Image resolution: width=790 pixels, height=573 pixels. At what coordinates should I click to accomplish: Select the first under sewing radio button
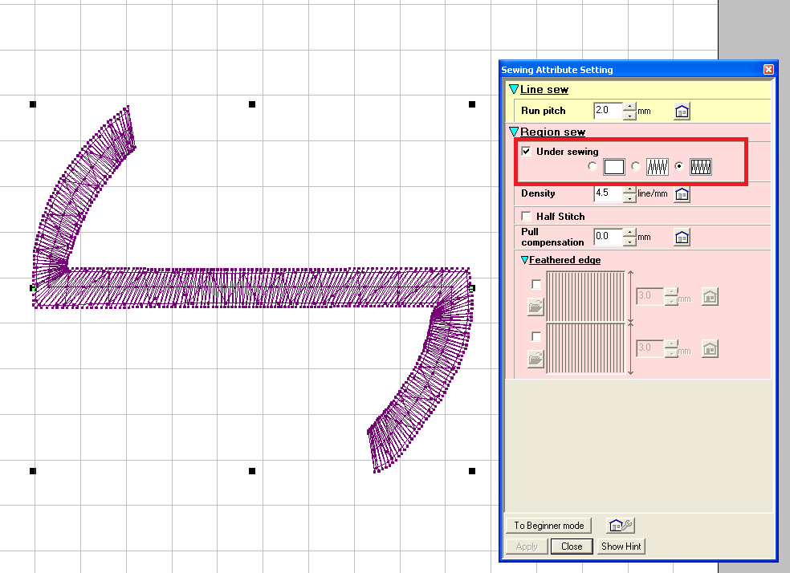592,167
